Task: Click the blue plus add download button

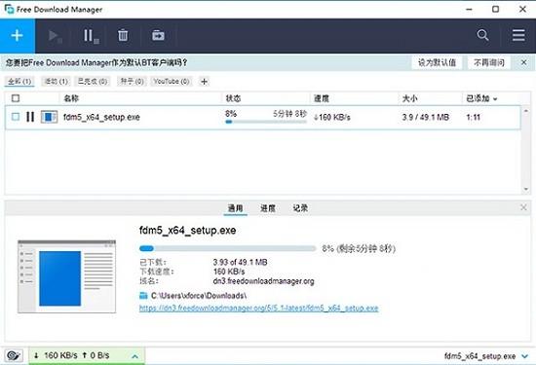Action: pyautogui.click(x=18, y=35)
